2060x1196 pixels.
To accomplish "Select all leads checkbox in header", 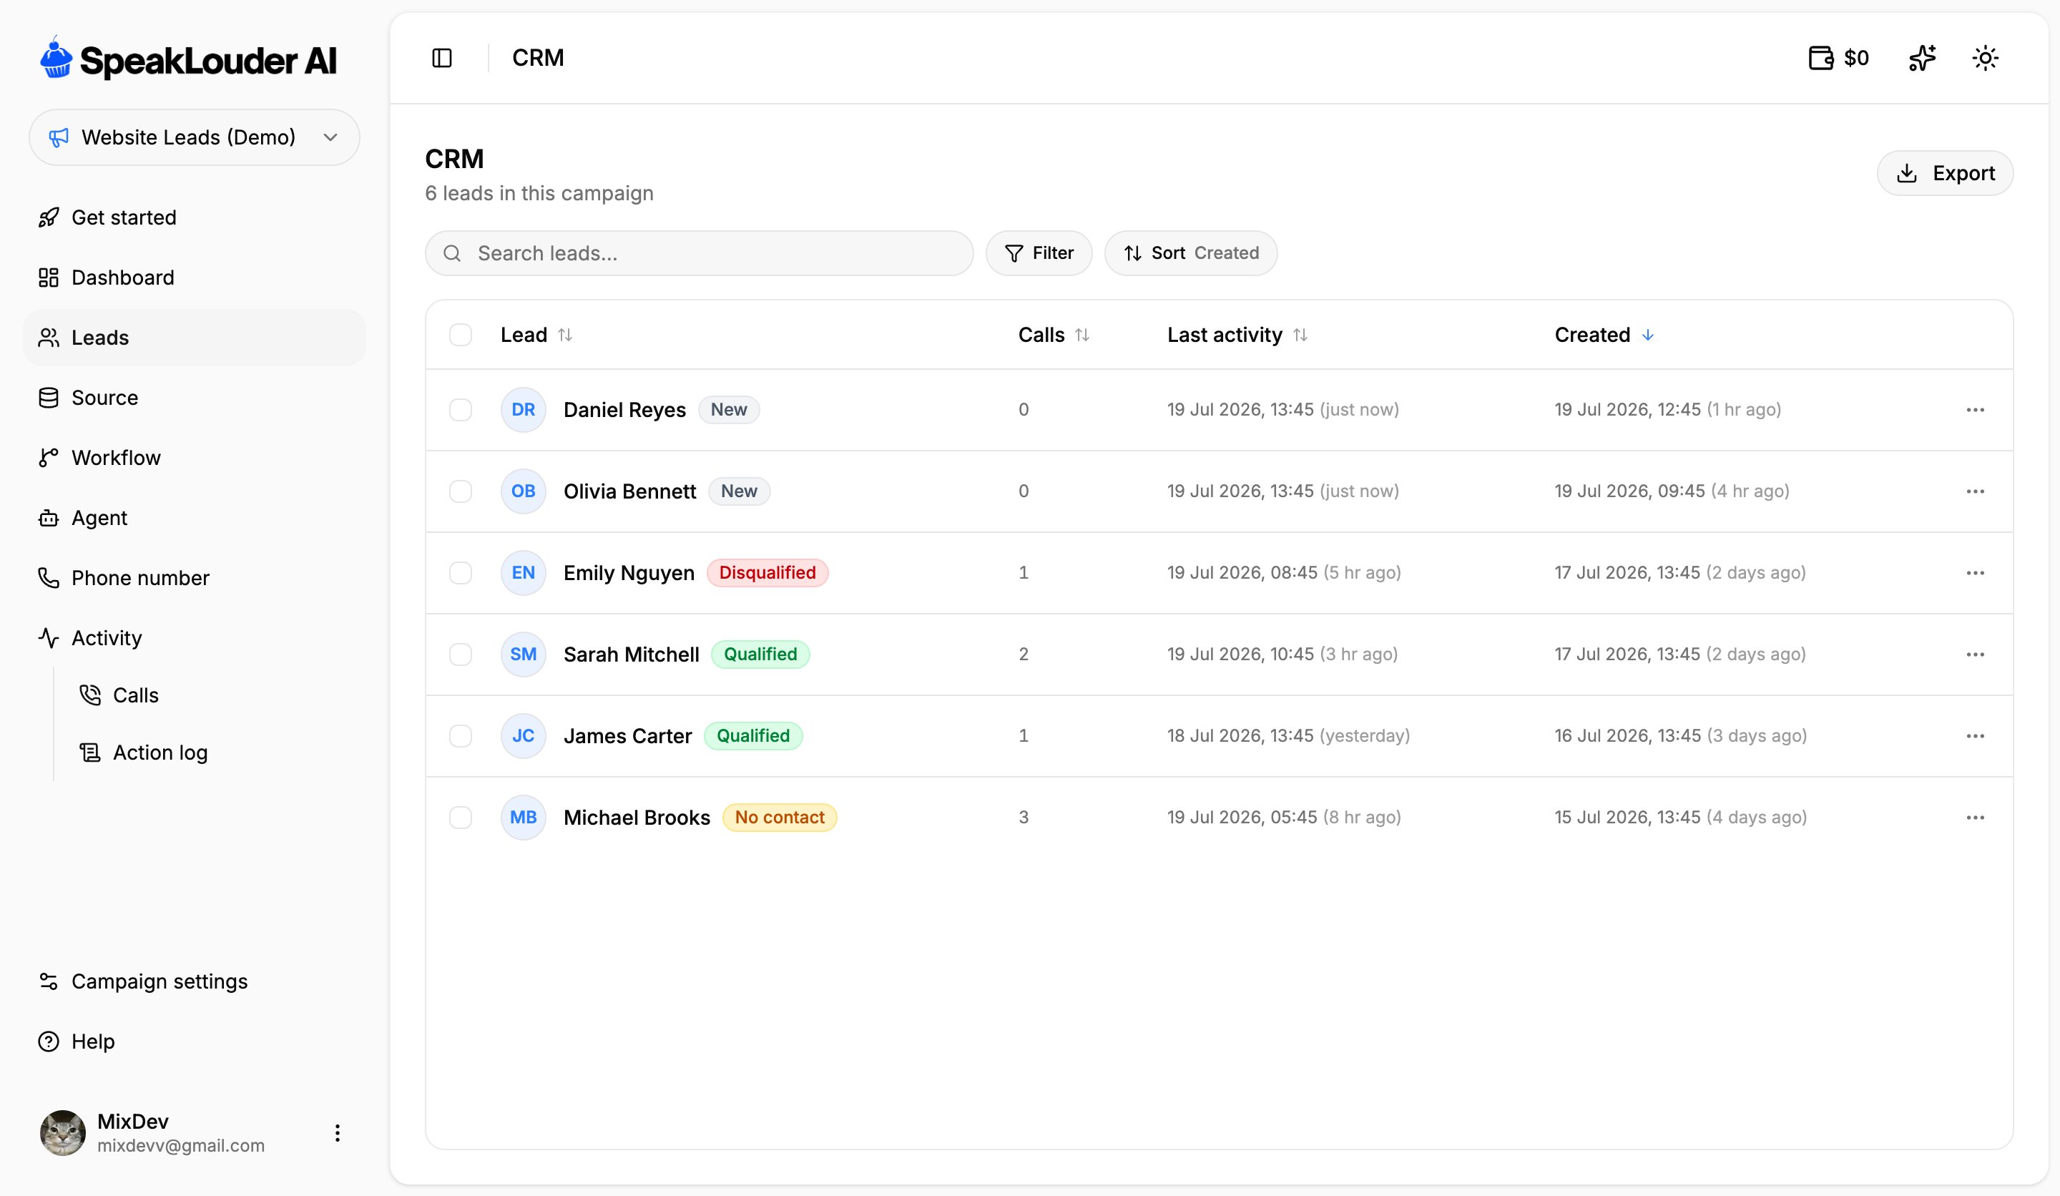I will [460, 335].
